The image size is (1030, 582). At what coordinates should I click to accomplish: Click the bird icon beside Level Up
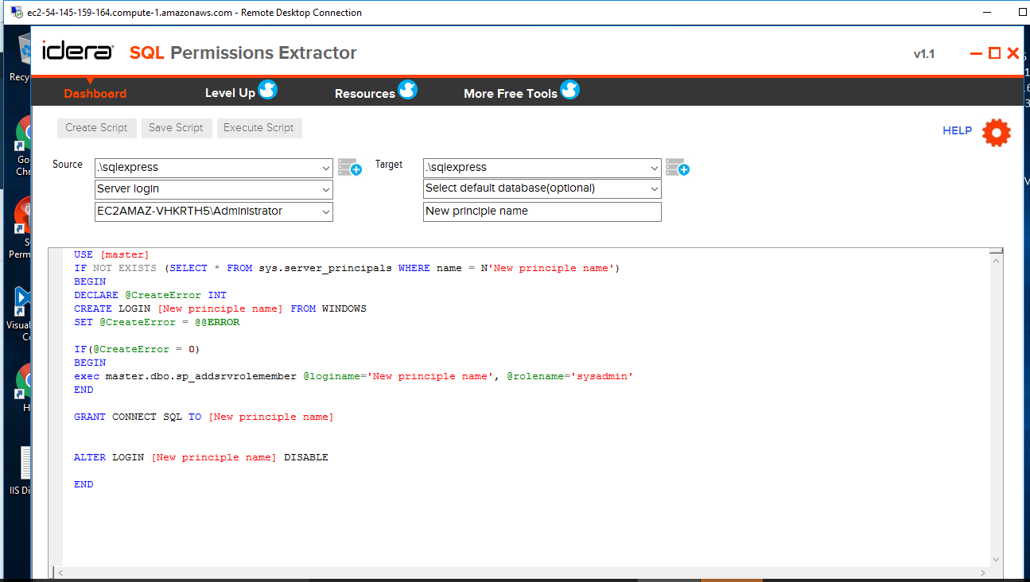[x=269, y=91]
